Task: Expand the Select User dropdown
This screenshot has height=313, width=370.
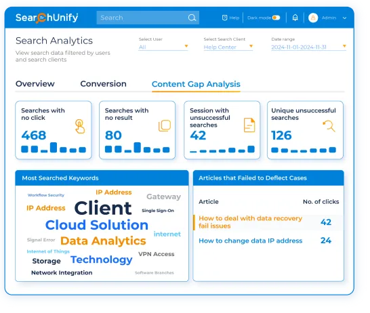Action: 163,47
